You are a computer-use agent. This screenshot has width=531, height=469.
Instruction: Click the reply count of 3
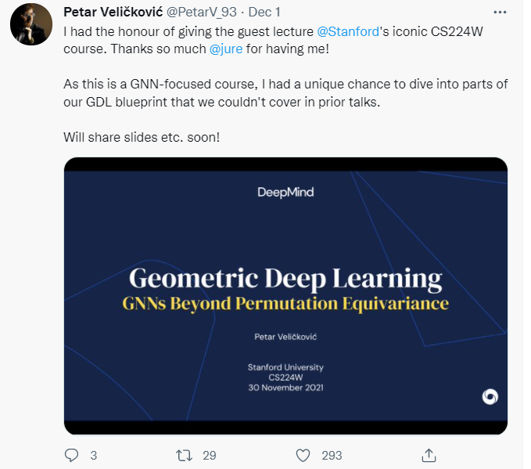[94, 455]
